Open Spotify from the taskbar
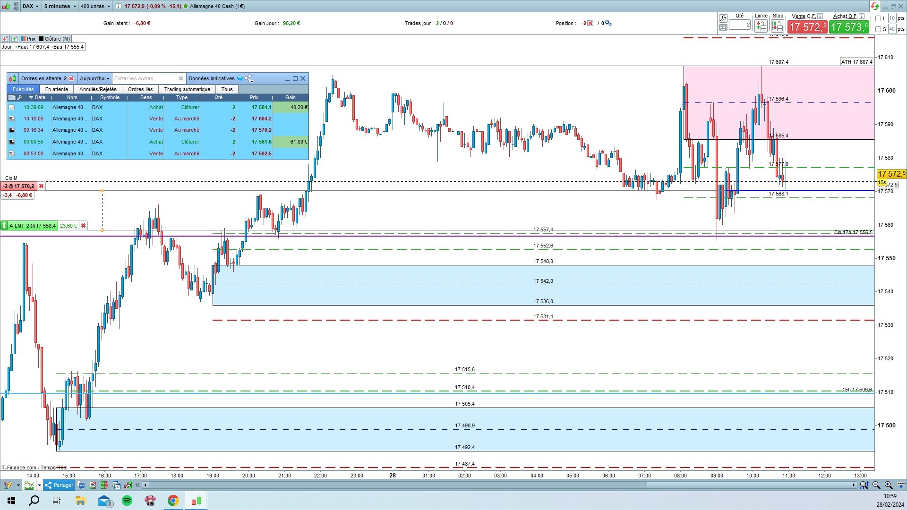This screenshot has width=907, height=510. pyautogui.click(x=127, y=501)
